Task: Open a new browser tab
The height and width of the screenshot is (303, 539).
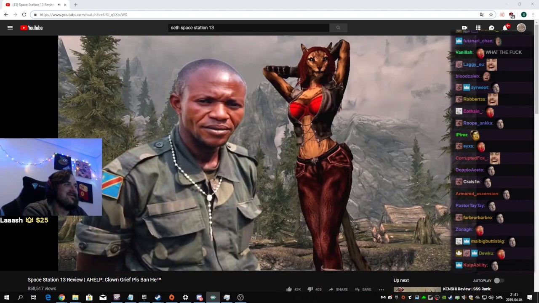Action: click(x=76, y=5)
